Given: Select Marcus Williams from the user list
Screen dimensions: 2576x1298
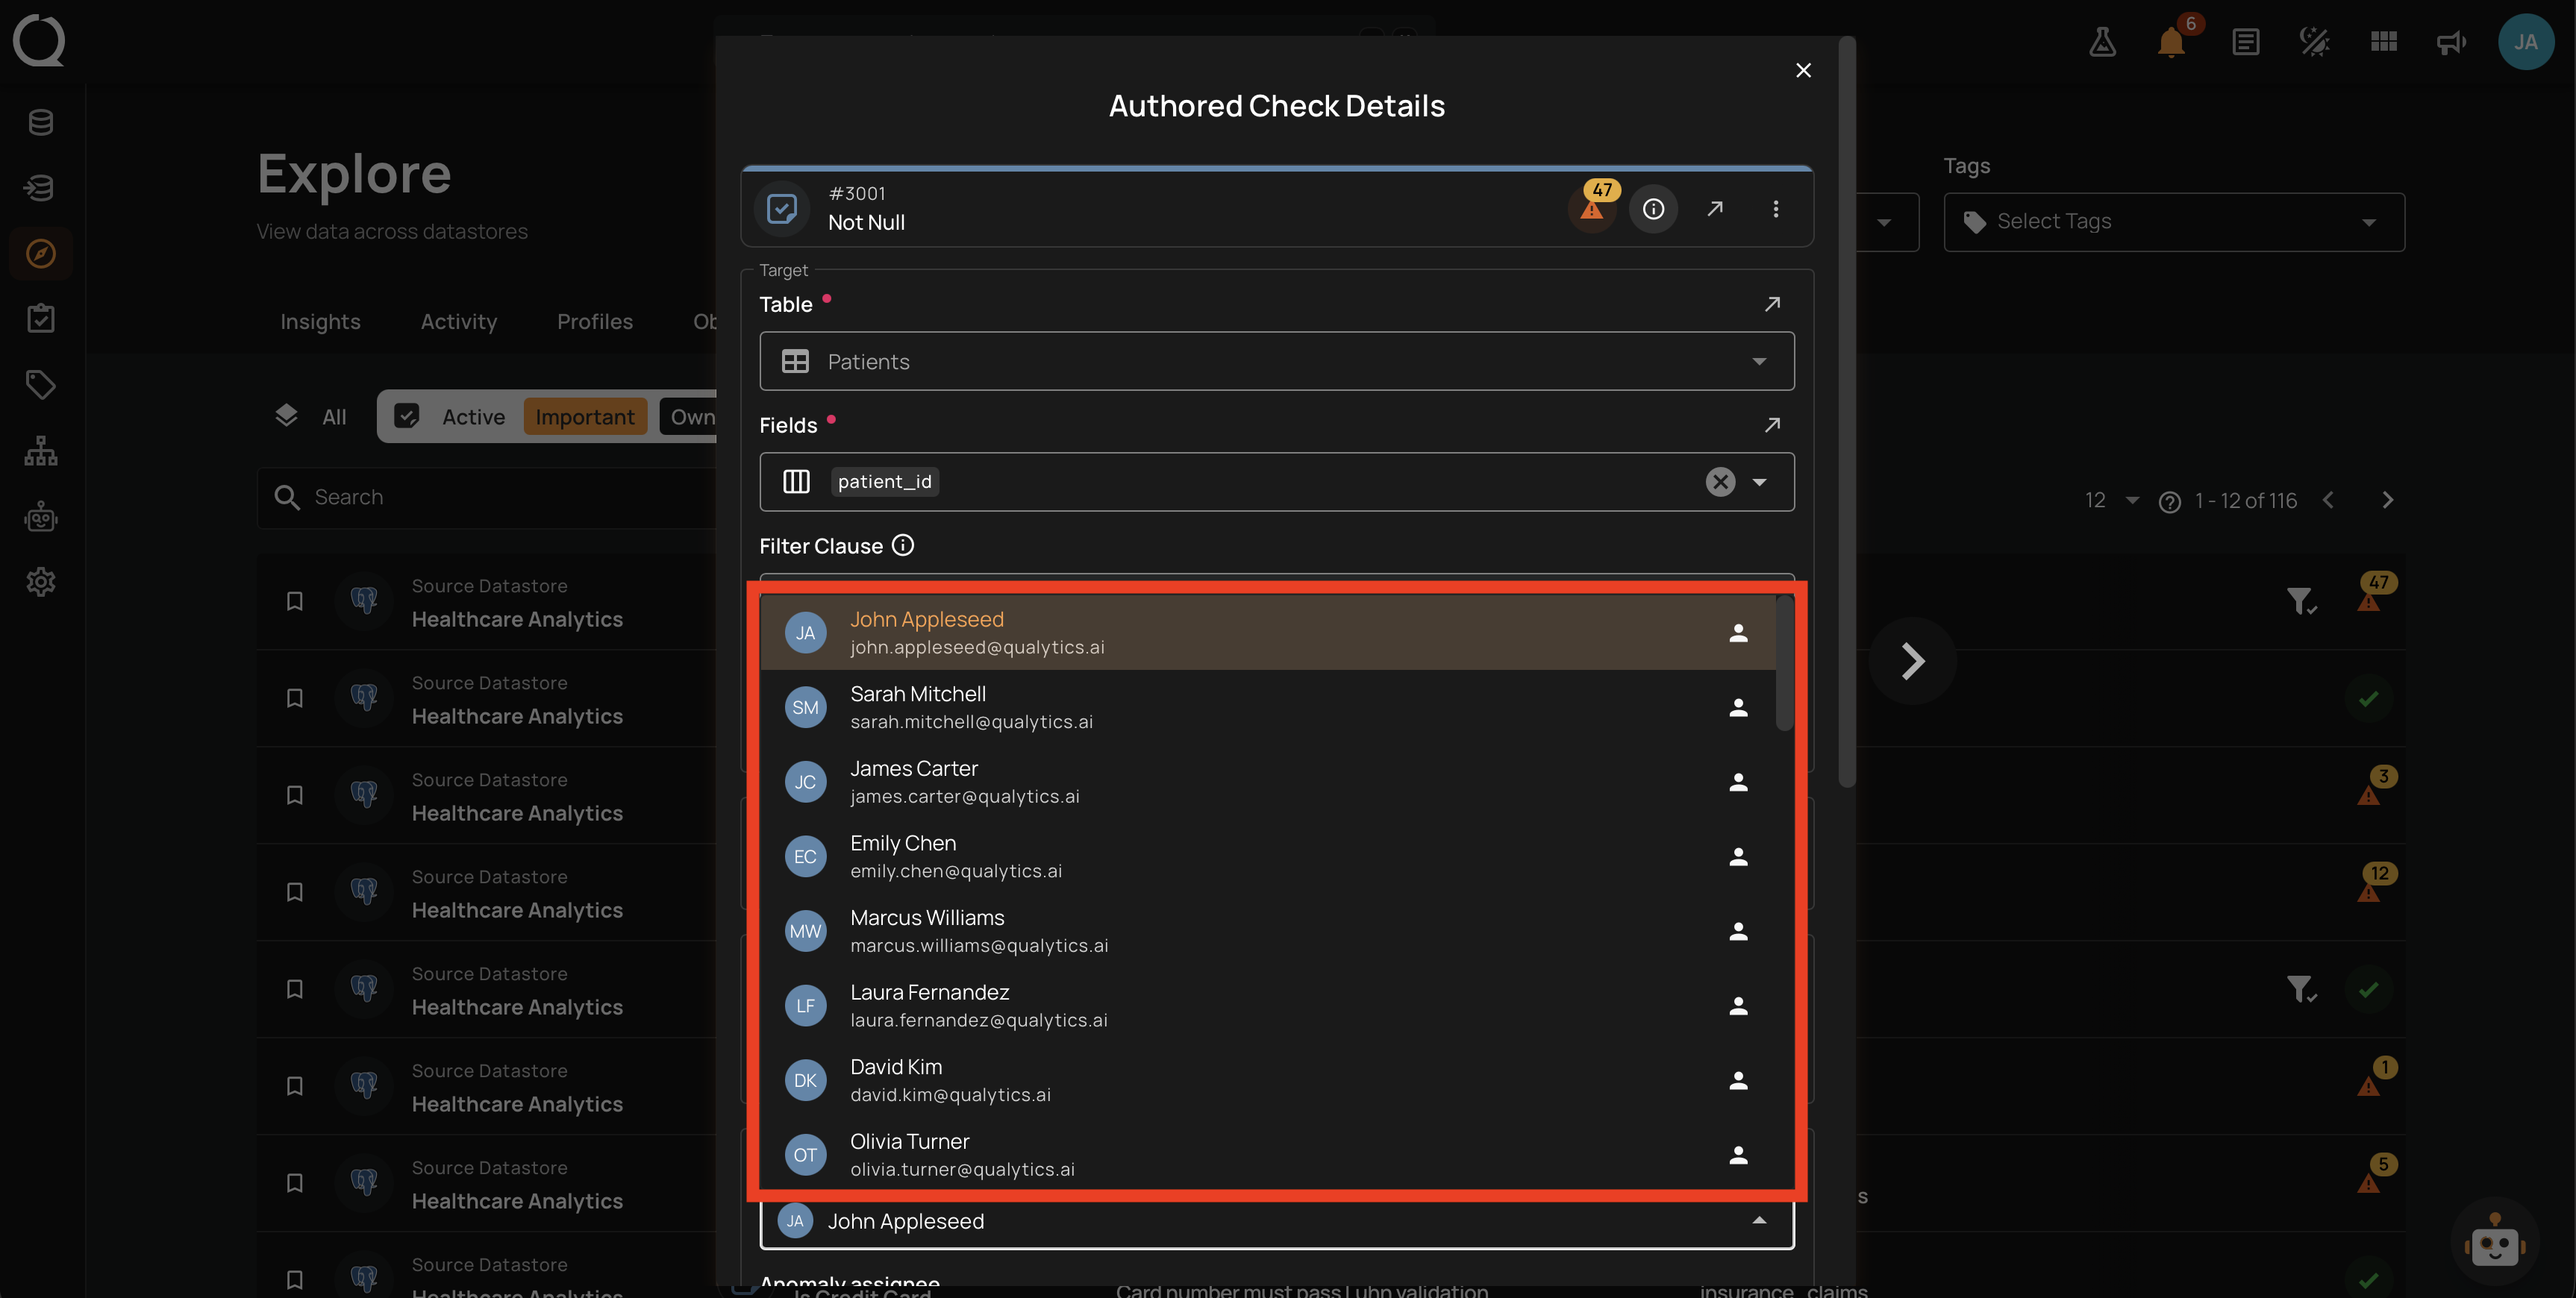Looking at the screenshot, I should [1267, 931].
